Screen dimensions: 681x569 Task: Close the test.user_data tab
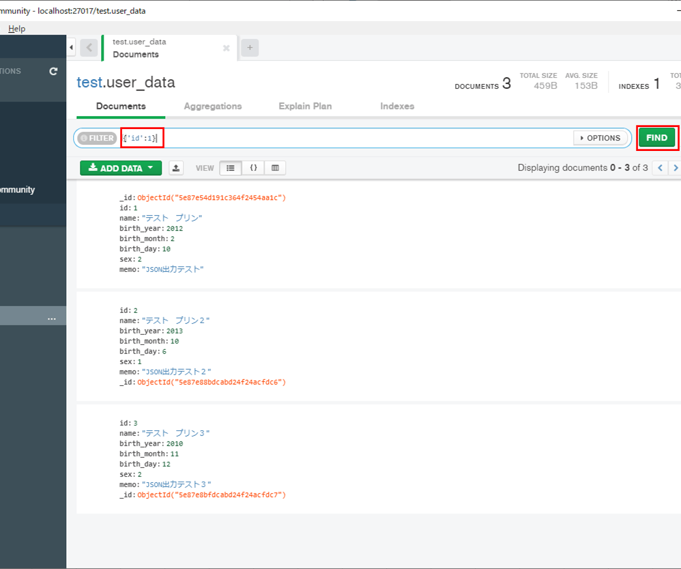click(226, 48)
